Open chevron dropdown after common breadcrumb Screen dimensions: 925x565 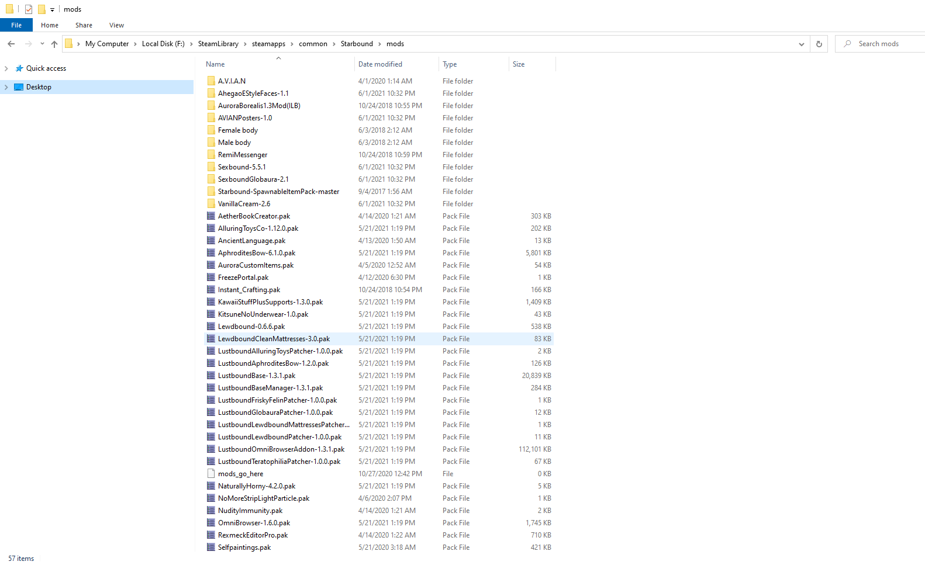point(334,44)
